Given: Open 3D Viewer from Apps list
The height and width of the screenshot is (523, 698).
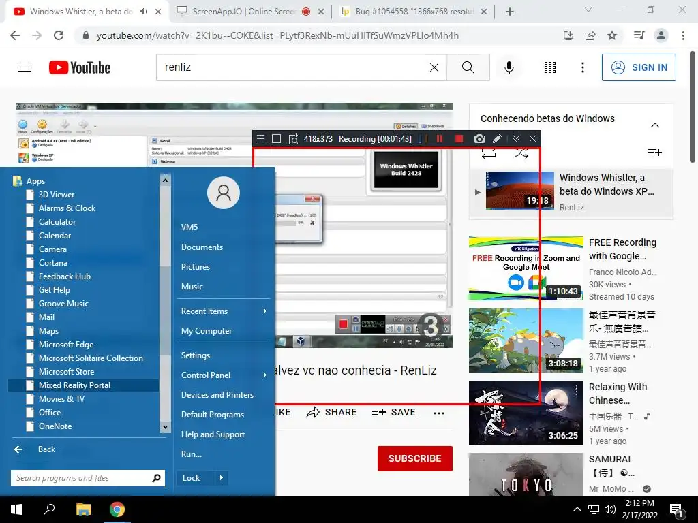Looking at the screenshot, I should pos(57,194).
